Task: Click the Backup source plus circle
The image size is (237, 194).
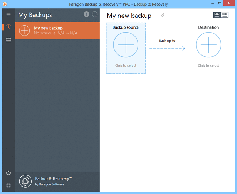Action: [126, 45]
